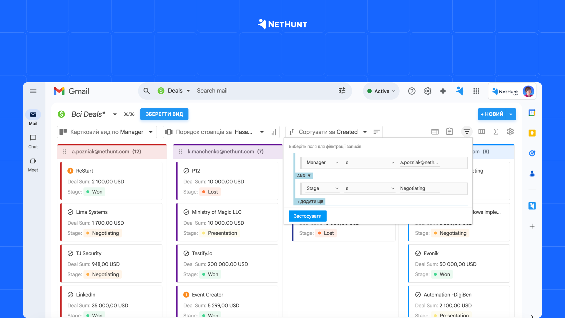Image resolution: width=565 pixels, height=318 pixels.
Task: Click the card layout view icon
Action: click(435, 132)
